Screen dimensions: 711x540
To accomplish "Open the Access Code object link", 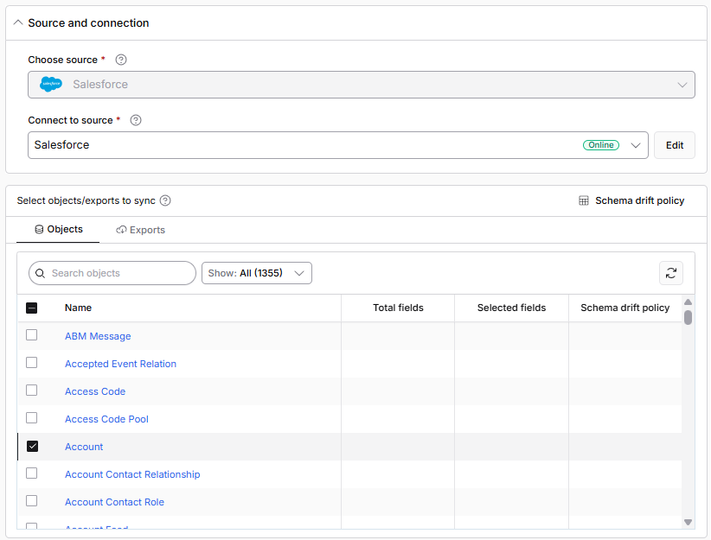I will click(95, 391).
